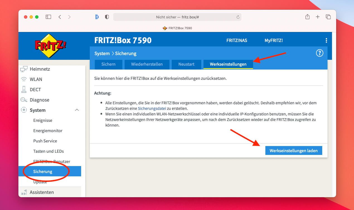
Task: Open the privacy shield icon
Action: click(107, 17)
